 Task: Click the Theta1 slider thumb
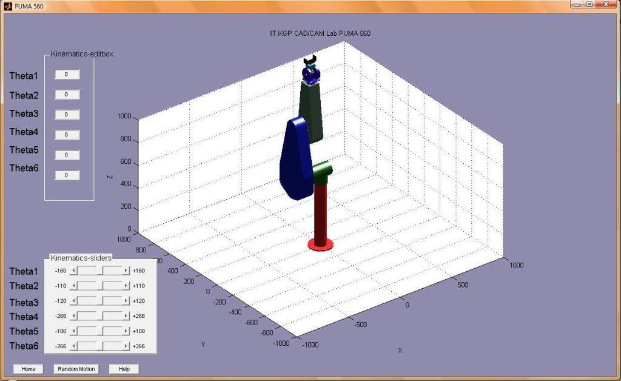tap(100, 271)
